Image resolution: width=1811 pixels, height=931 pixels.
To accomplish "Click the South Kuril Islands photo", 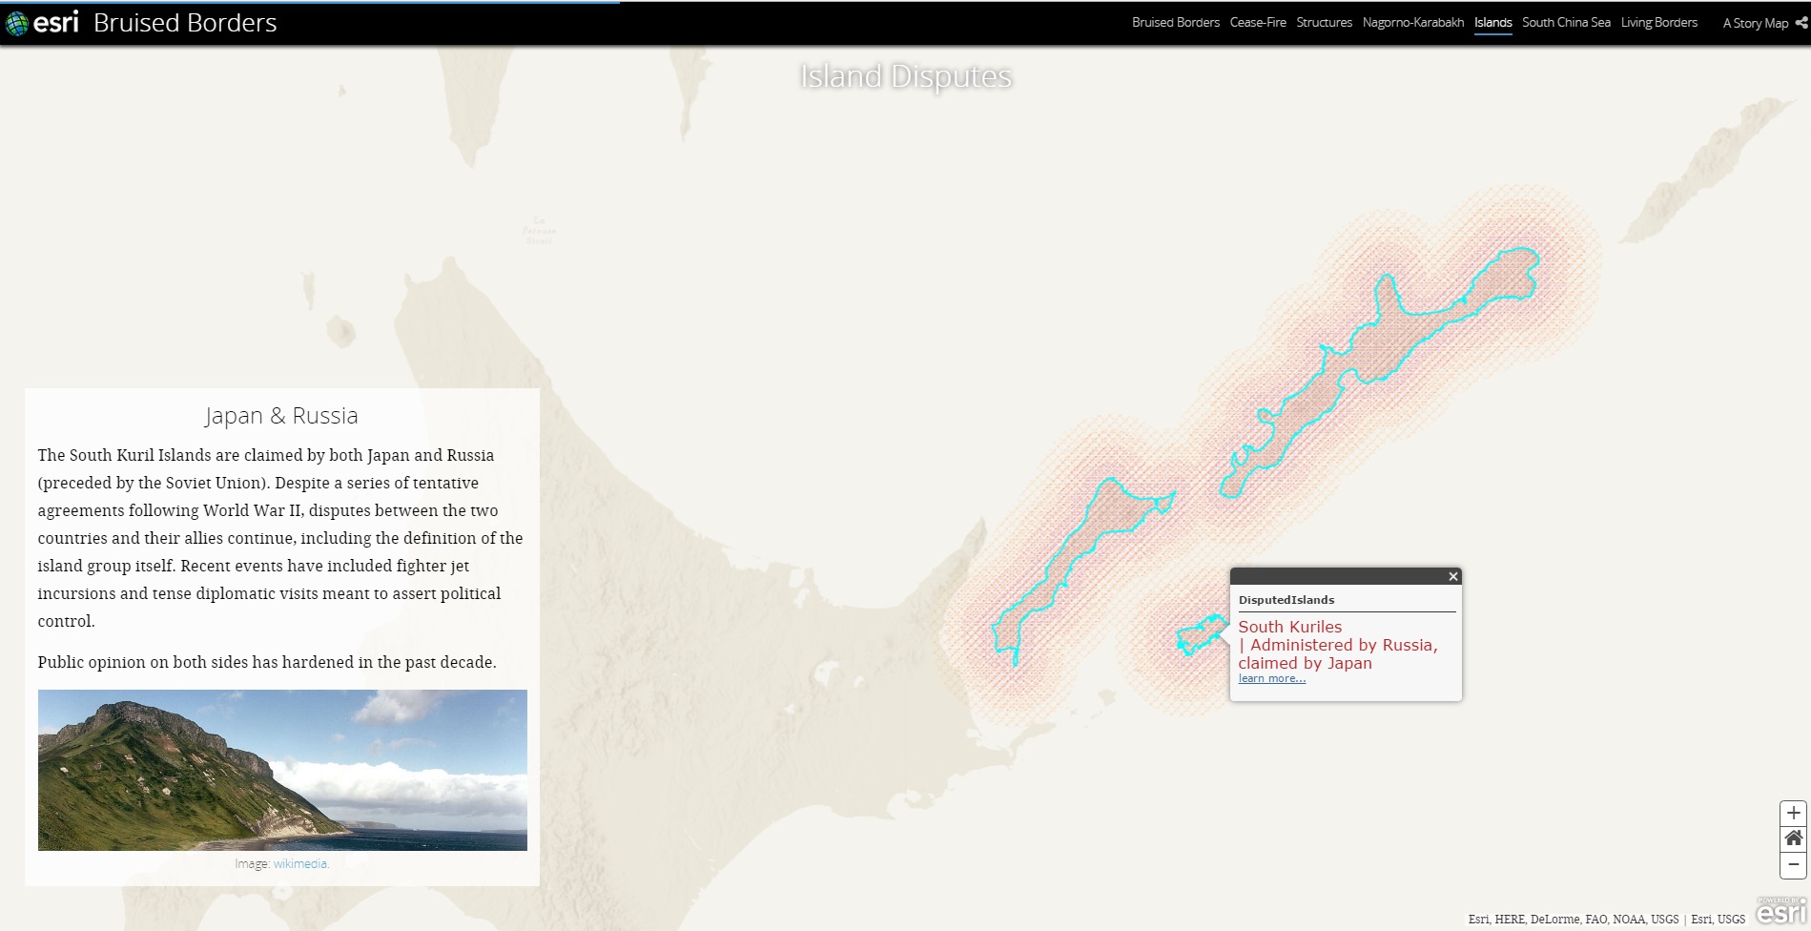I will tap(282, 770).
